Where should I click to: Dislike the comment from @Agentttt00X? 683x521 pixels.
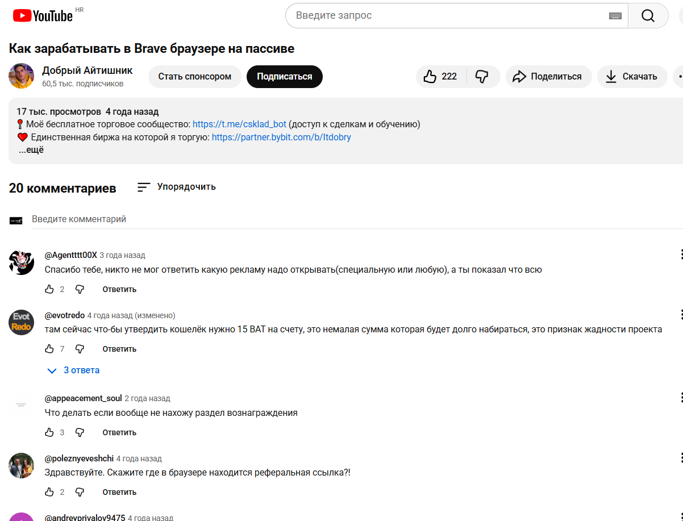[80, 289]
